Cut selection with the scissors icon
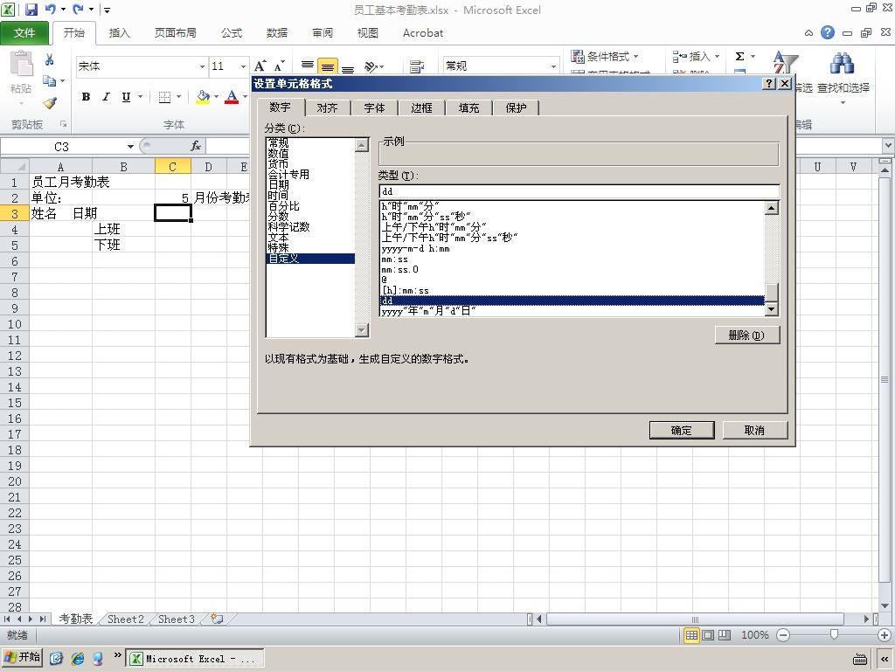Viewport: 895px width, 671px height. (50, 59)
